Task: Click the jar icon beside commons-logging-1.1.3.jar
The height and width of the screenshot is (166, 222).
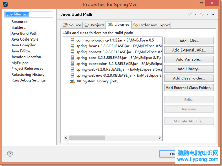Action: pyautogui.click(x=72, y=40)
